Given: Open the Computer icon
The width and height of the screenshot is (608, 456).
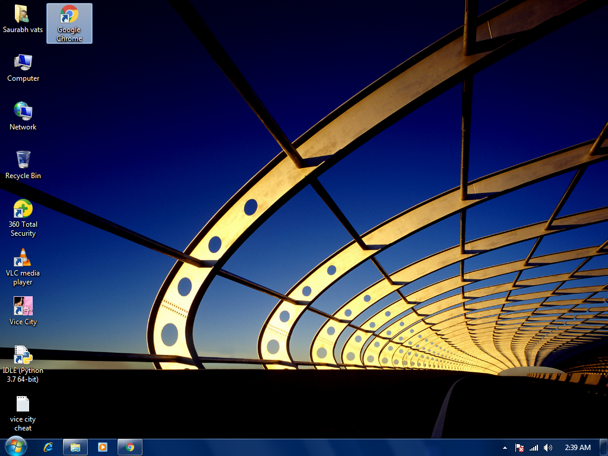Looking at the screenshot, I should 23,62.
